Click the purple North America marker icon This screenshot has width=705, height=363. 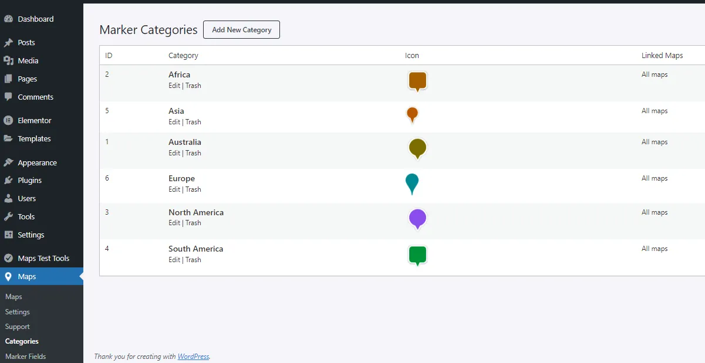point(417,219)
